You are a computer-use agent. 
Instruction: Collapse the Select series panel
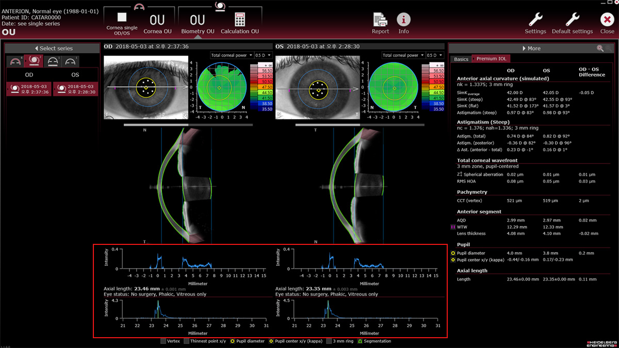pos(53,48)
